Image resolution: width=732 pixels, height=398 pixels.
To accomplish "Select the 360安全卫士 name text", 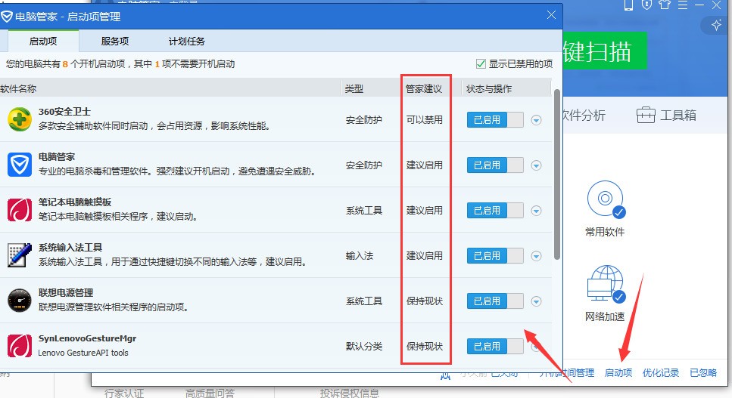I will coord(64,112).
